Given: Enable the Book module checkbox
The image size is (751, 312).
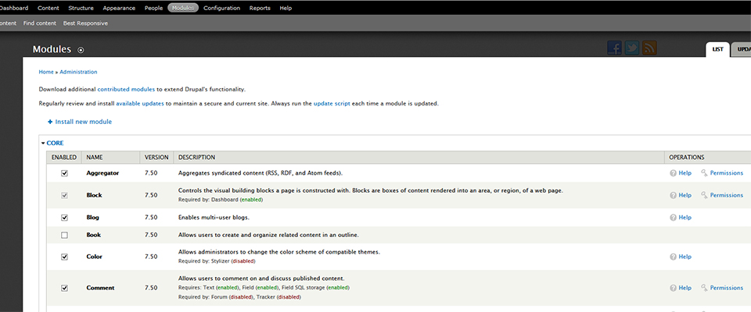Looking at the screenshot, I should pos(64,235).
